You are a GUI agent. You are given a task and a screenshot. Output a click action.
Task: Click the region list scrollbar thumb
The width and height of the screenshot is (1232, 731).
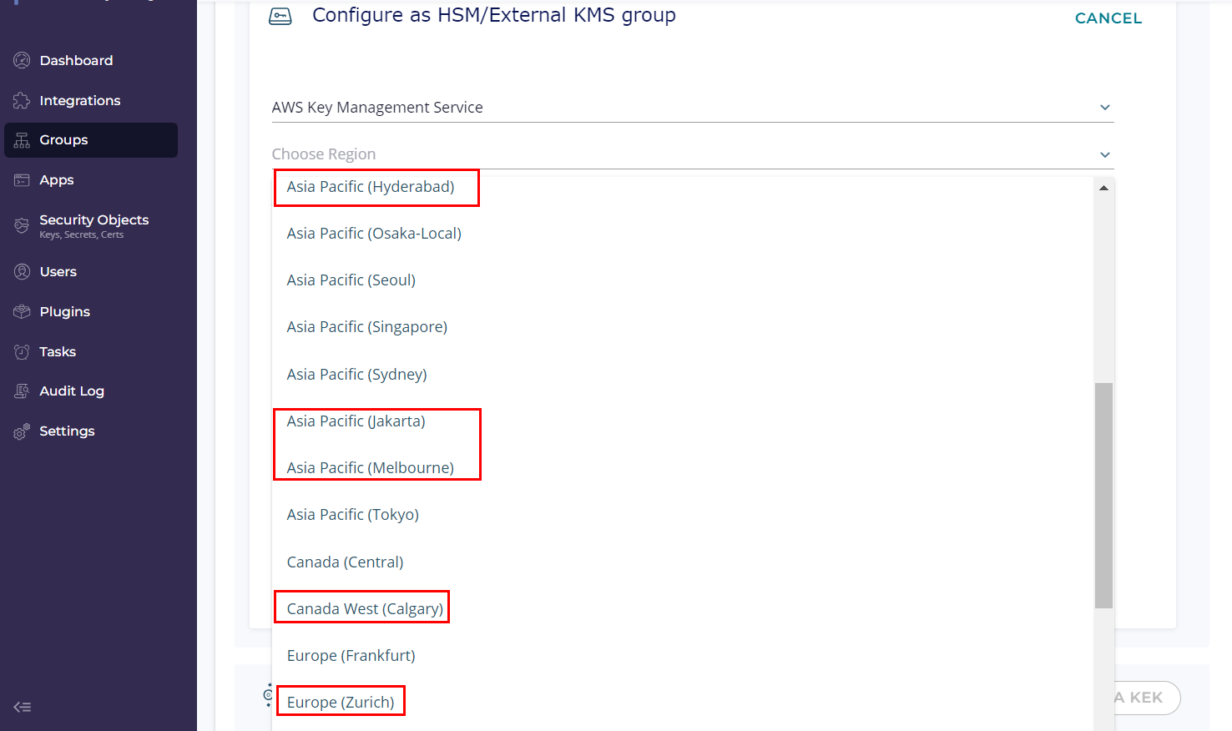1103,495
